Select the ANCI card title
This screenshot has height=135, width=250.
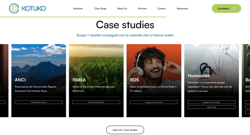pyautogui.click(x=20, y=80)
